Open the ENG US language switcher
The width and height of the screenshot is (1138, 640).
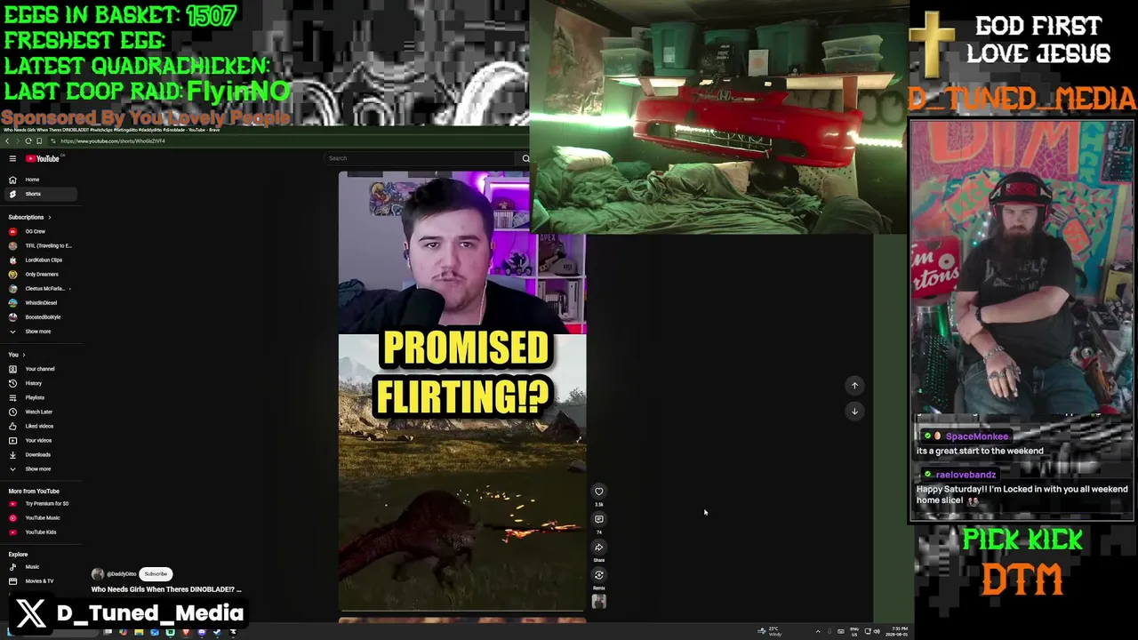pyautogui.click(x=853, y=631)
